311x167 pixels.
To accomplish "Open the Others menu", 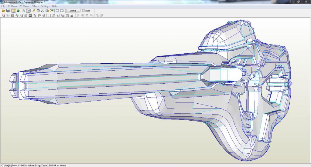I will click(x=35, y=6).
